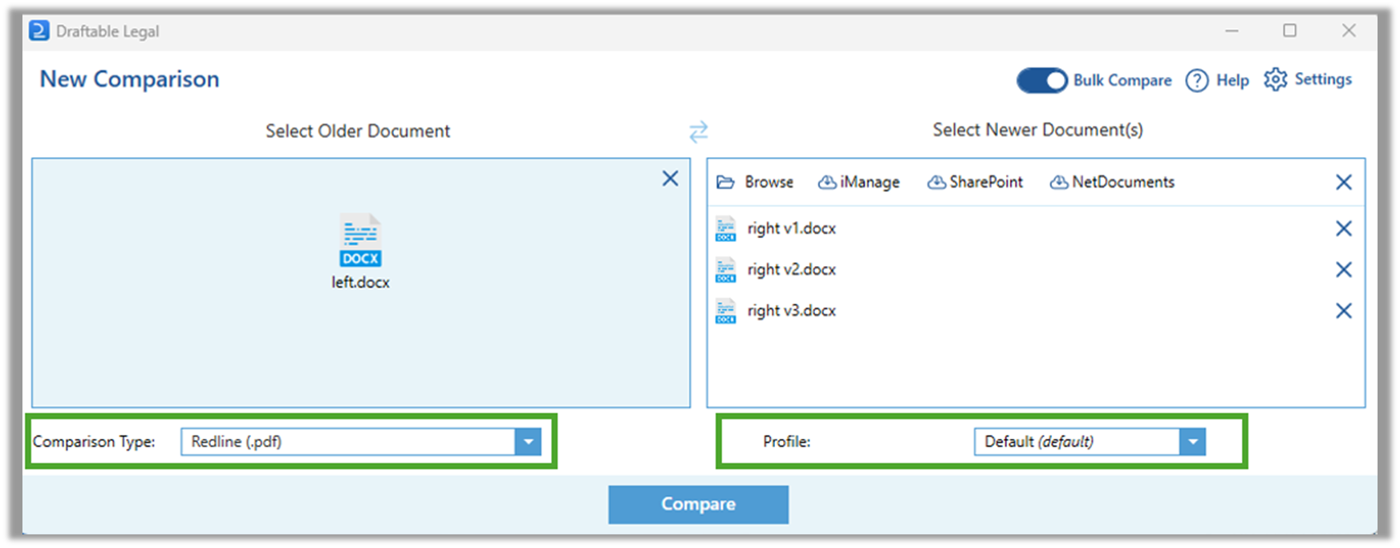1400x548 pixels.
Task: Start the Compare operation
Action: (x=698, y=504)
